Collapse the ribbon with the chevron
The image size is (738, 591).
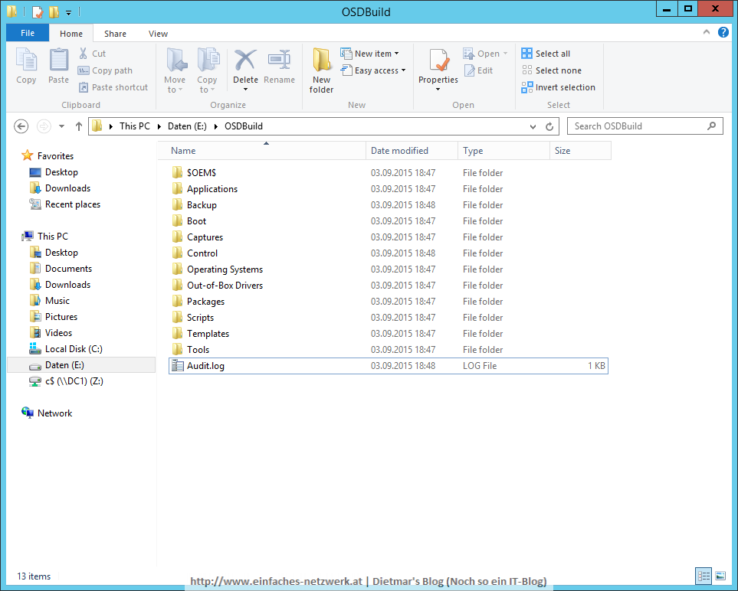[707, 32]
